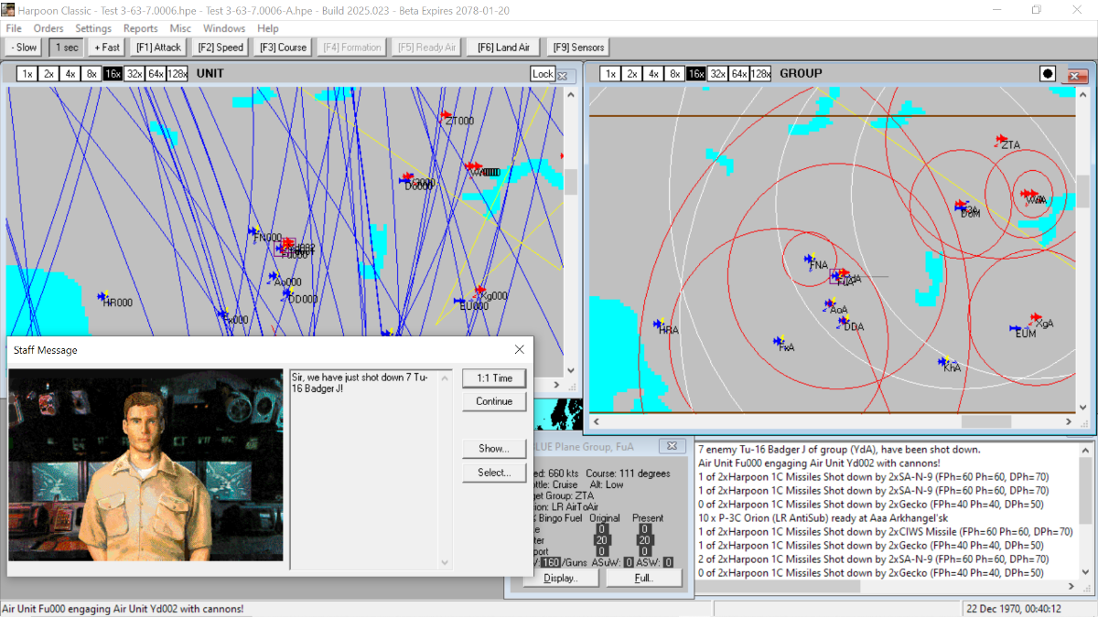Click the [F1] Attack toolbar button
The image size is (1098, 617).
[x=158, y=47]
